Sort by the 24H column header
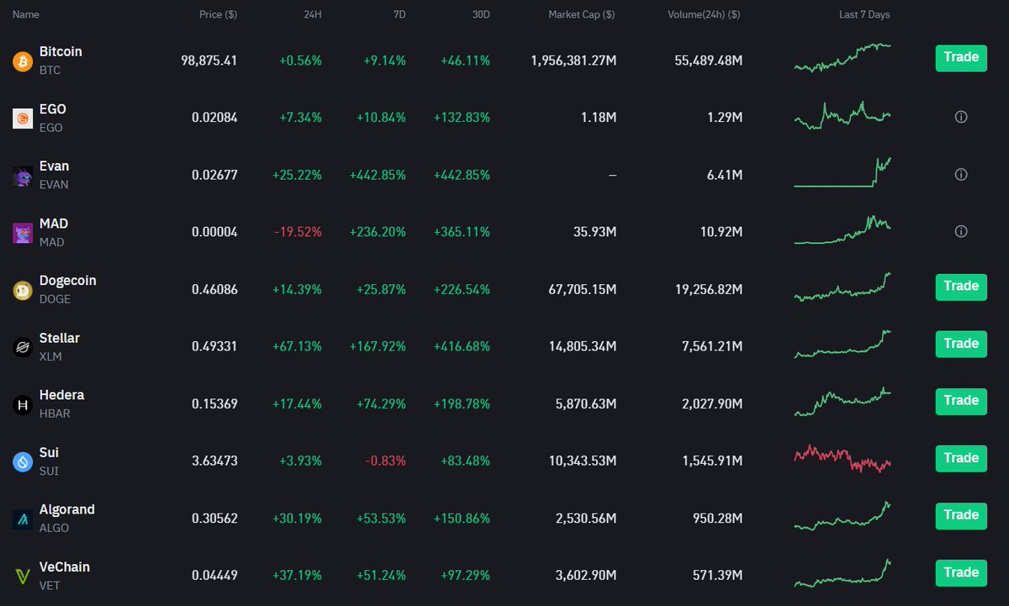 click(312, 15)
